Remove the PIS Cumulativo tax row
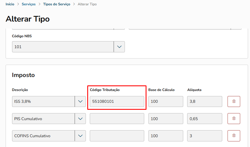The width and height of the screenshot is (250, 147). 234,118
